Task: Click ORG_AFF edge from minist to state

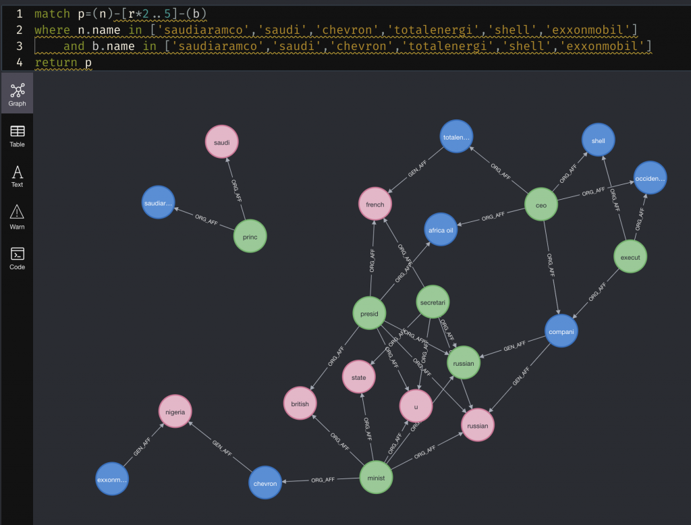Action: (368, 429)
